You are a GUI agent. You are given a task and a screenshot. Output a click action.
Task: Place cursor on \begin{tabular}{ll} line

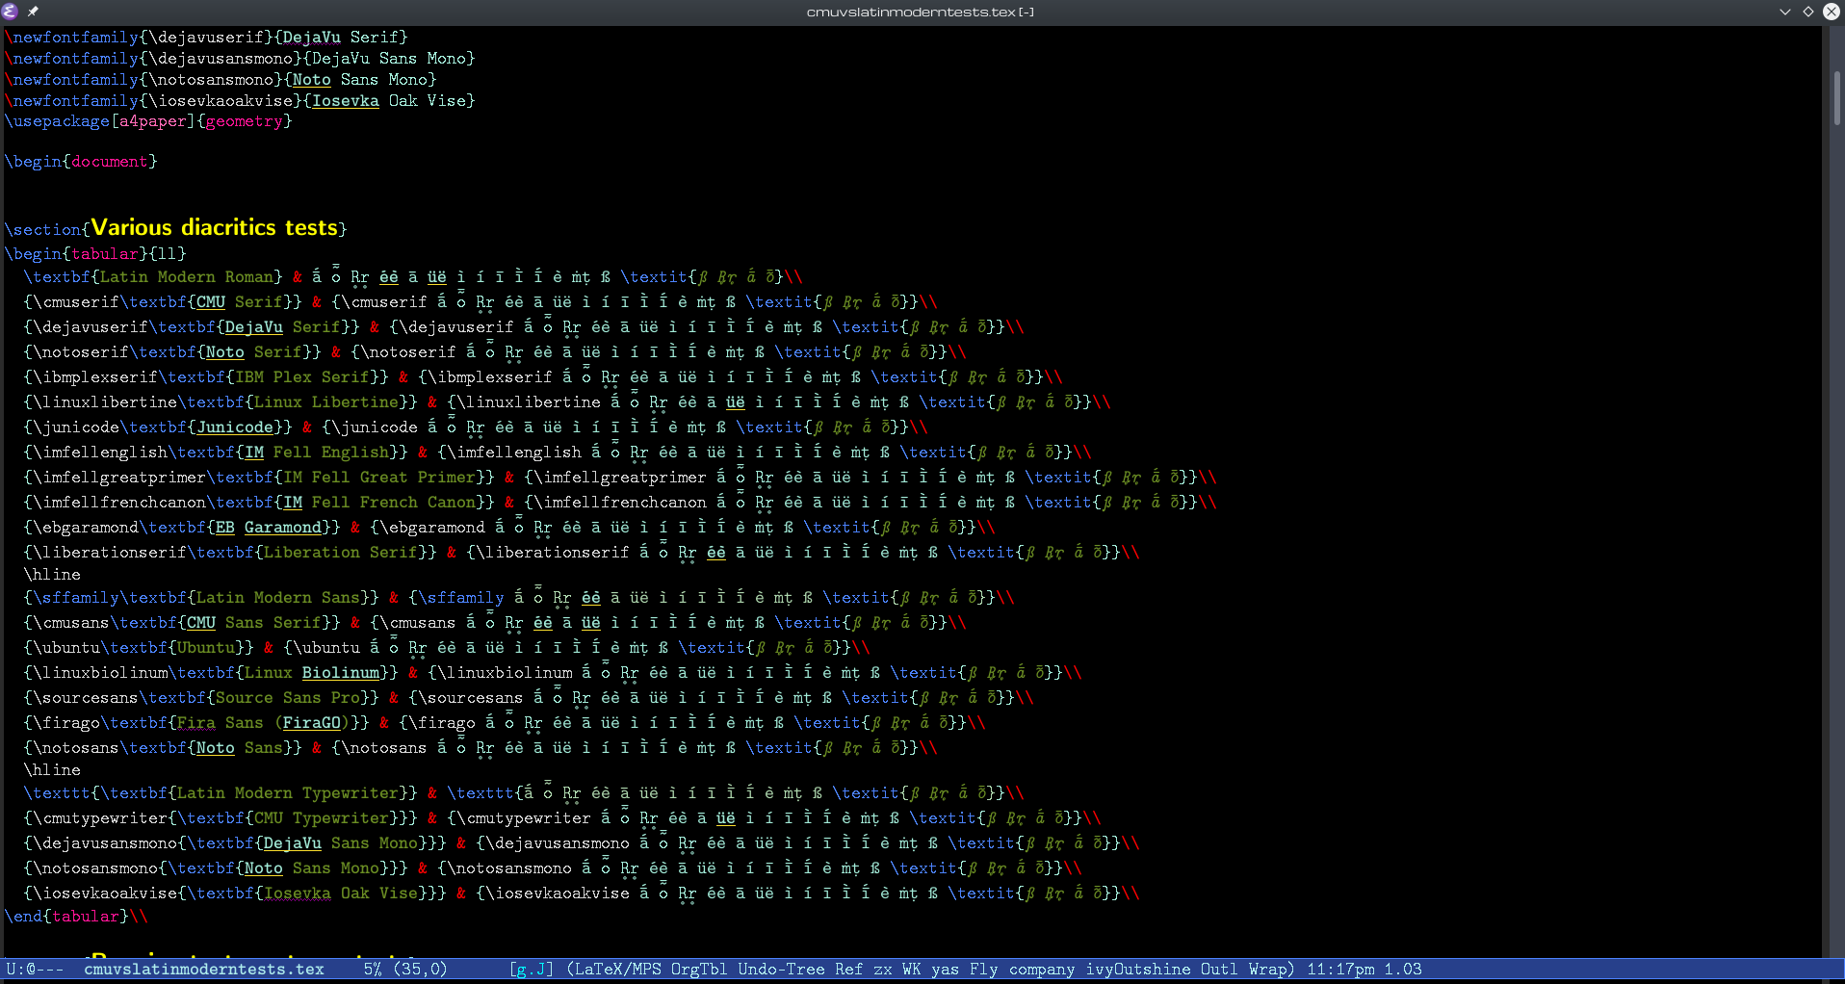click(95, 254)
